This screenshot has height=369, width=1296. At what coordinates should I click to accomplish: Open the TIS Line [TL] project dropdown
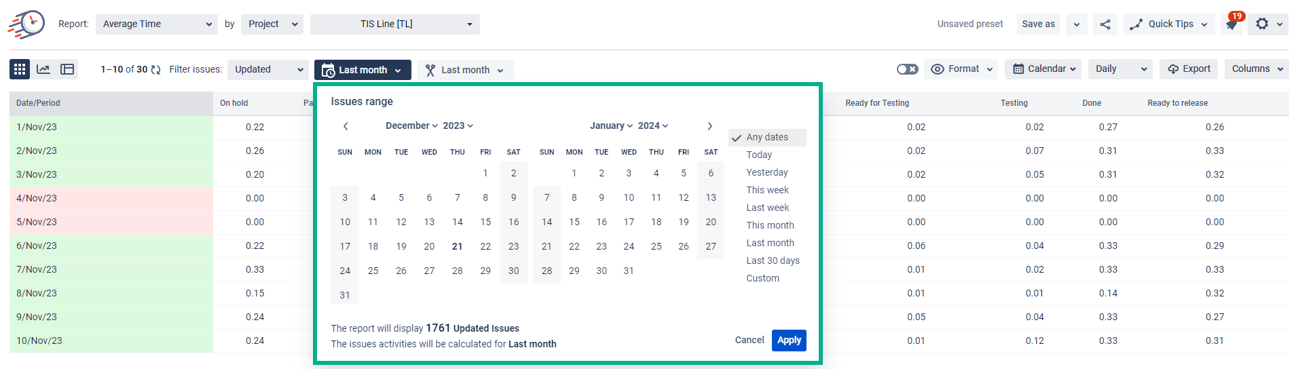tap(395, 24)
